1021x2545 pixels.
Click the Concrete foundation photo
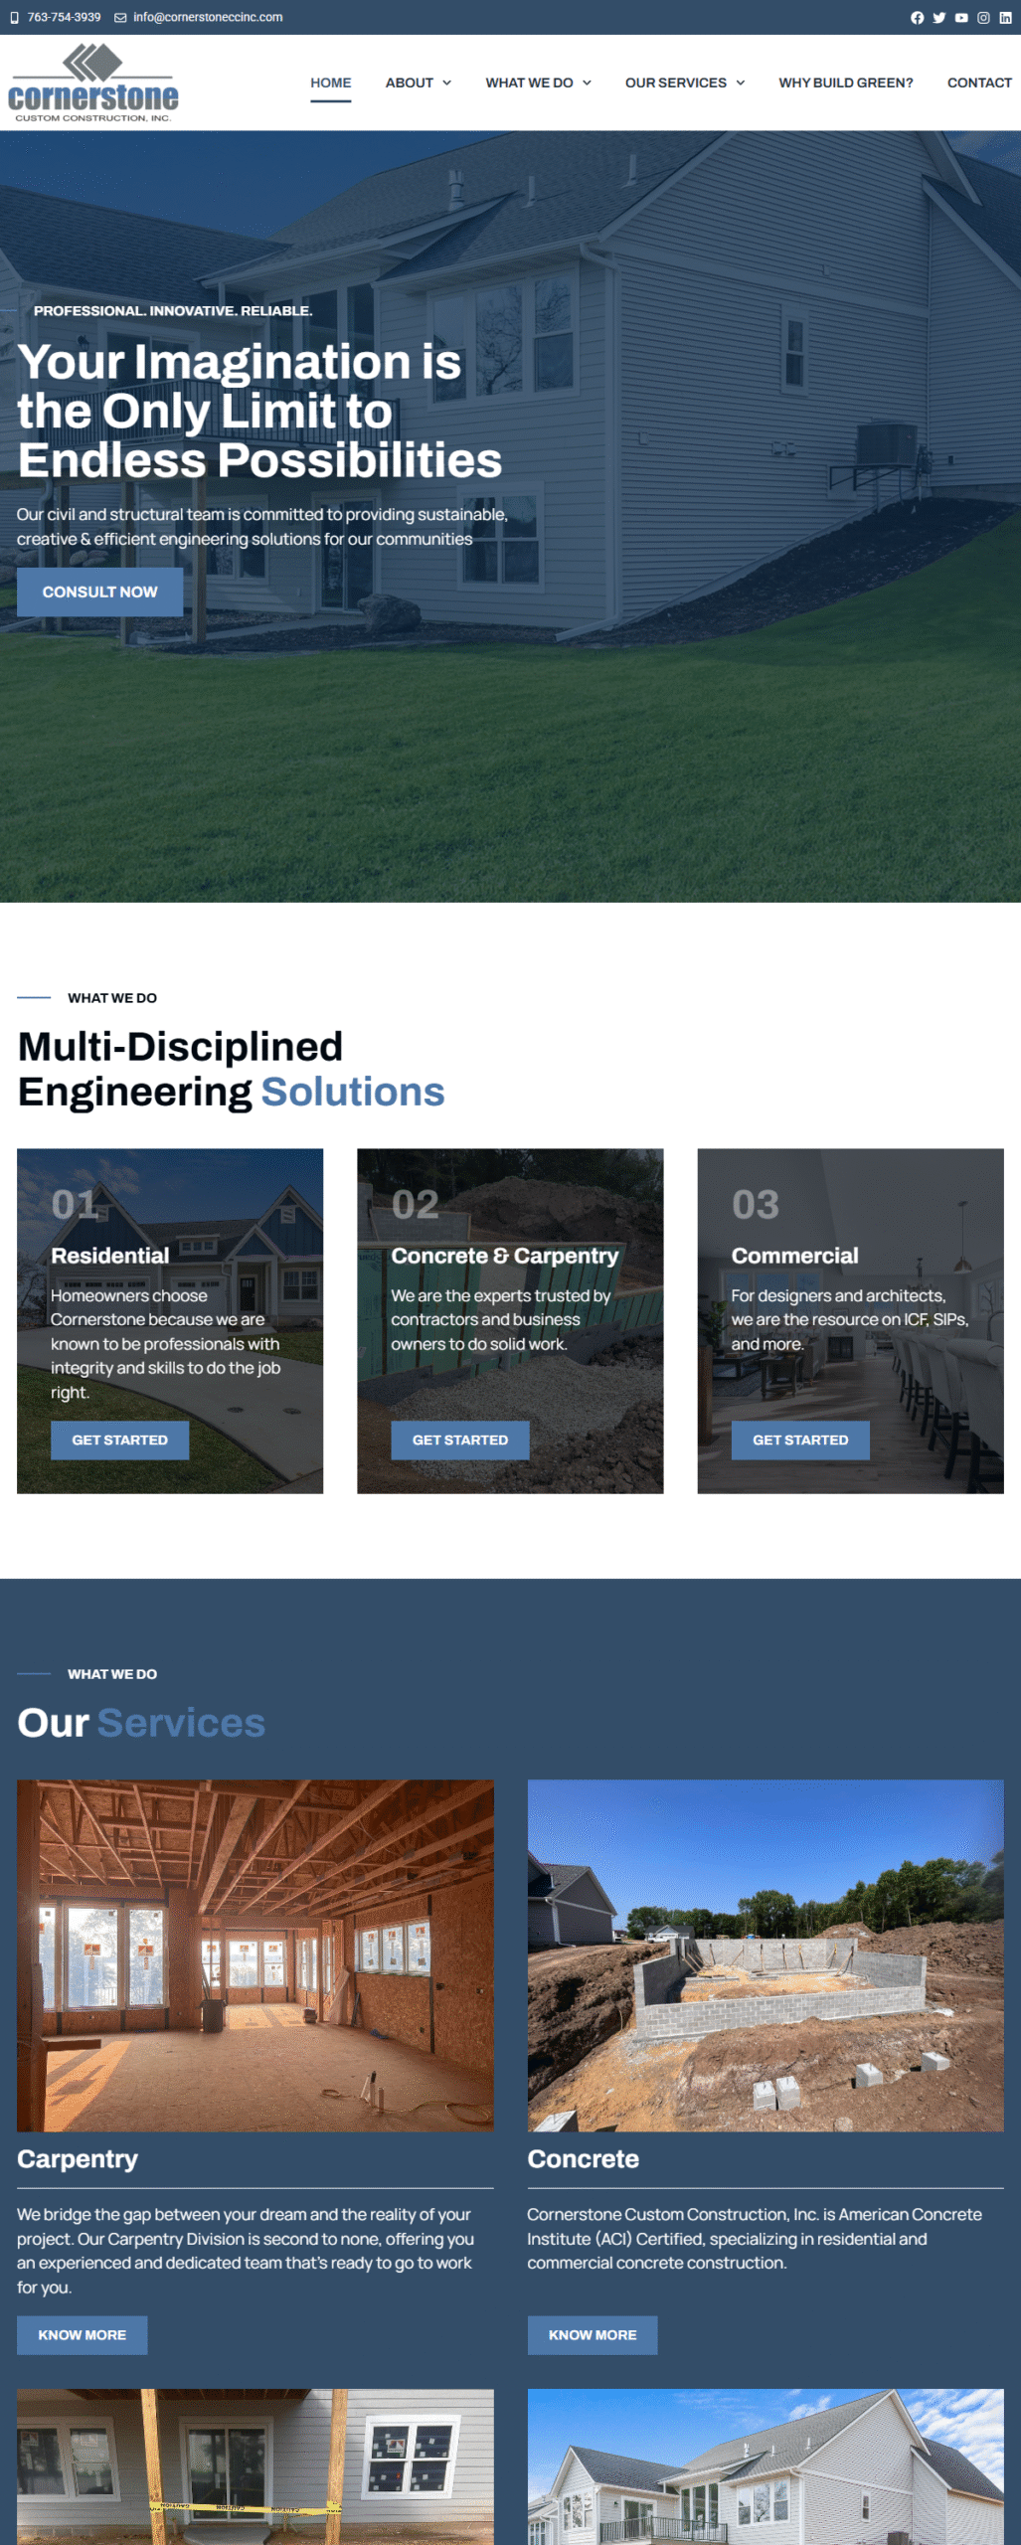[x=765, y=1954]
